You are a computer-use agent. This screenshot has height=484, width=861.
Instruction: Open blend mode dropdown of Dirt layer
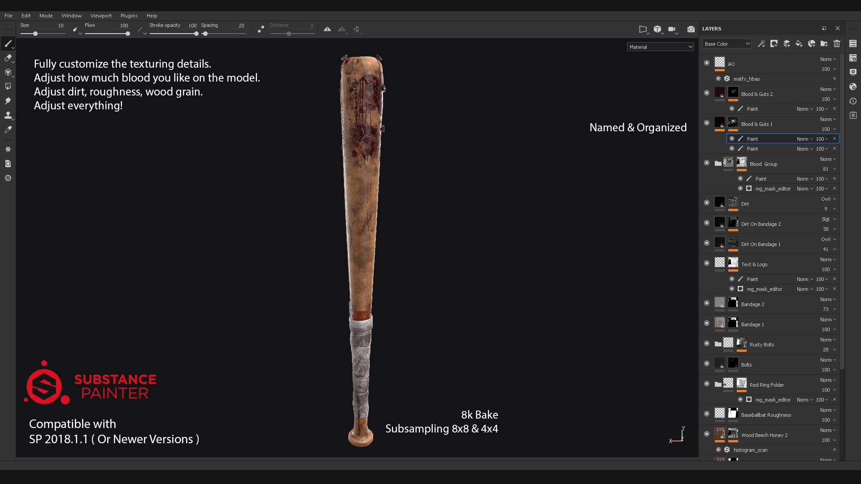828,199
